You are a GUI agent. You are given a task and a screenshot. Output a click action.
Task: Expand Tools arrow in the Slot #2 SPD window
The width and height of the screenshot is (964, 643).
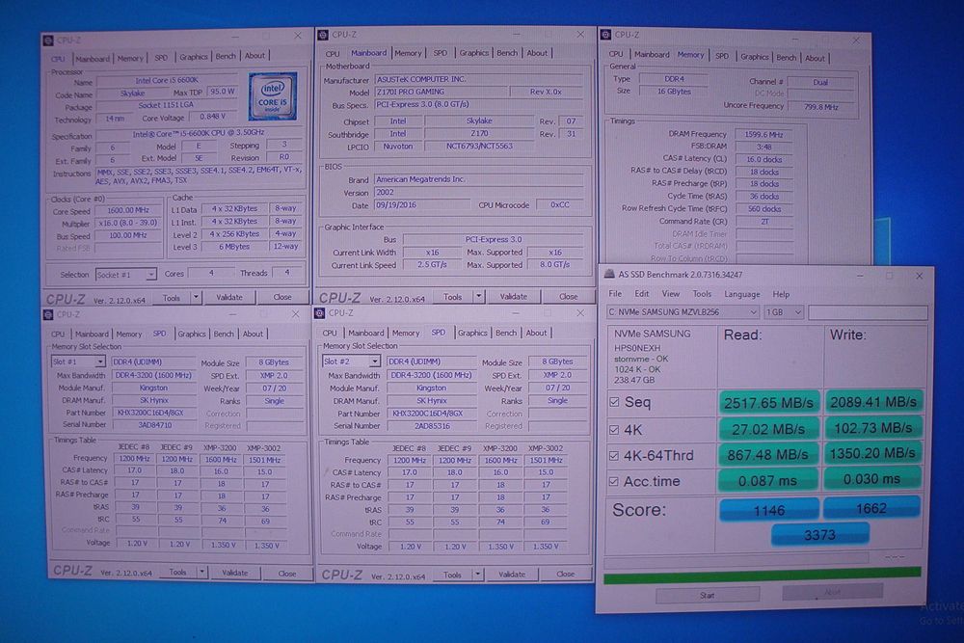point(478,575)
